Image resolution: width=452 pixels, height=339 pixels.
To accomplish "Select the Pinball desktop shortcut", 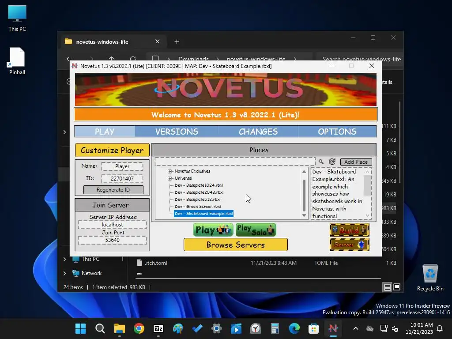I will click(x=17, y=61).
